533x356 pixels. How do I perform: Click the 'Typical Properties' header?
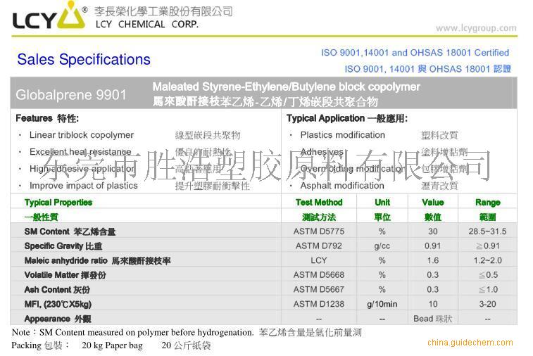point(58,203)
